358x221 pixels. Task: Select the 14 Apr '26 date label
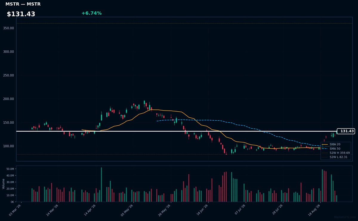pos(89,210)
